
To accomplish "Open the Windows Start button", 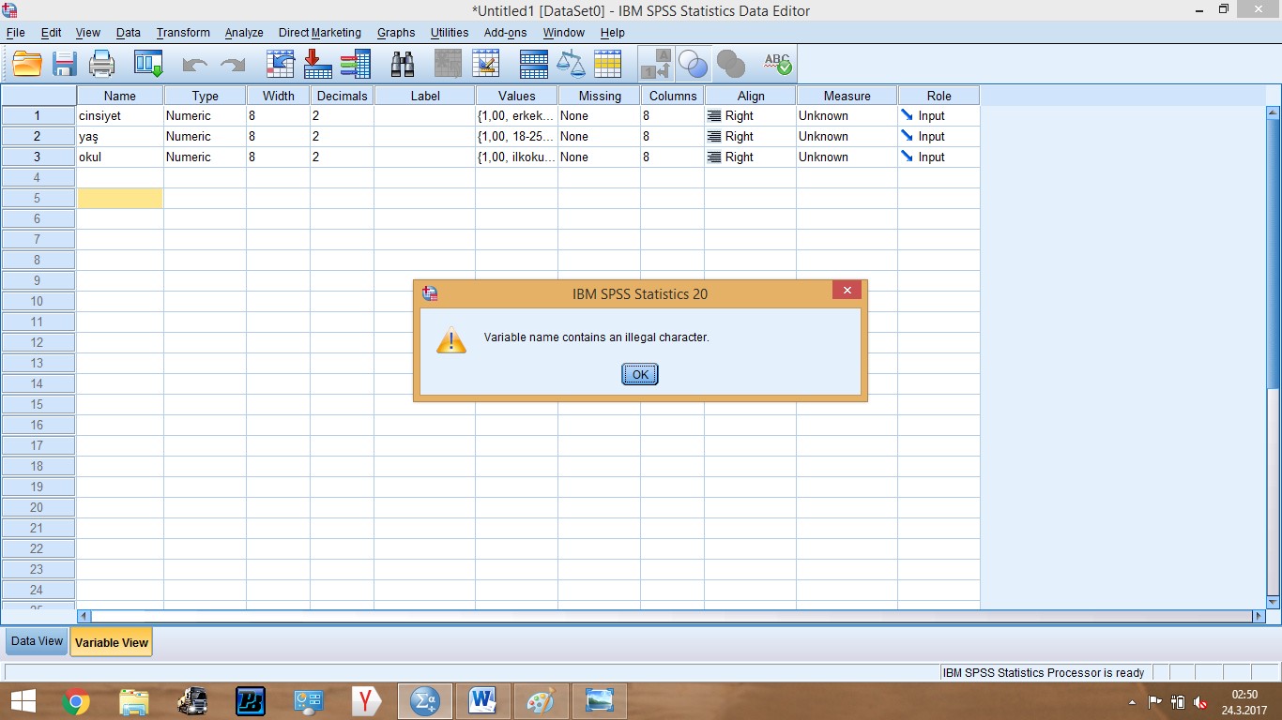I will pyautogui.click(x=23, y=700).
